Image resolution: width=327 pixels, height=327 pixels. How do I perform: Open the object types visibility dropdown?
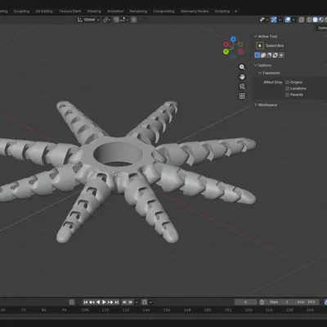coord(264,20)
